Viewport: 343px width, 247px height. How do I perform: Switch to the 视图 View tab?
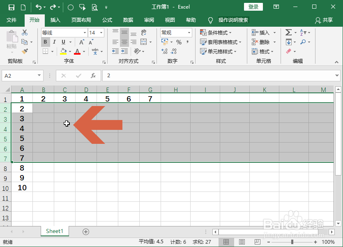[x=170, y=20]
